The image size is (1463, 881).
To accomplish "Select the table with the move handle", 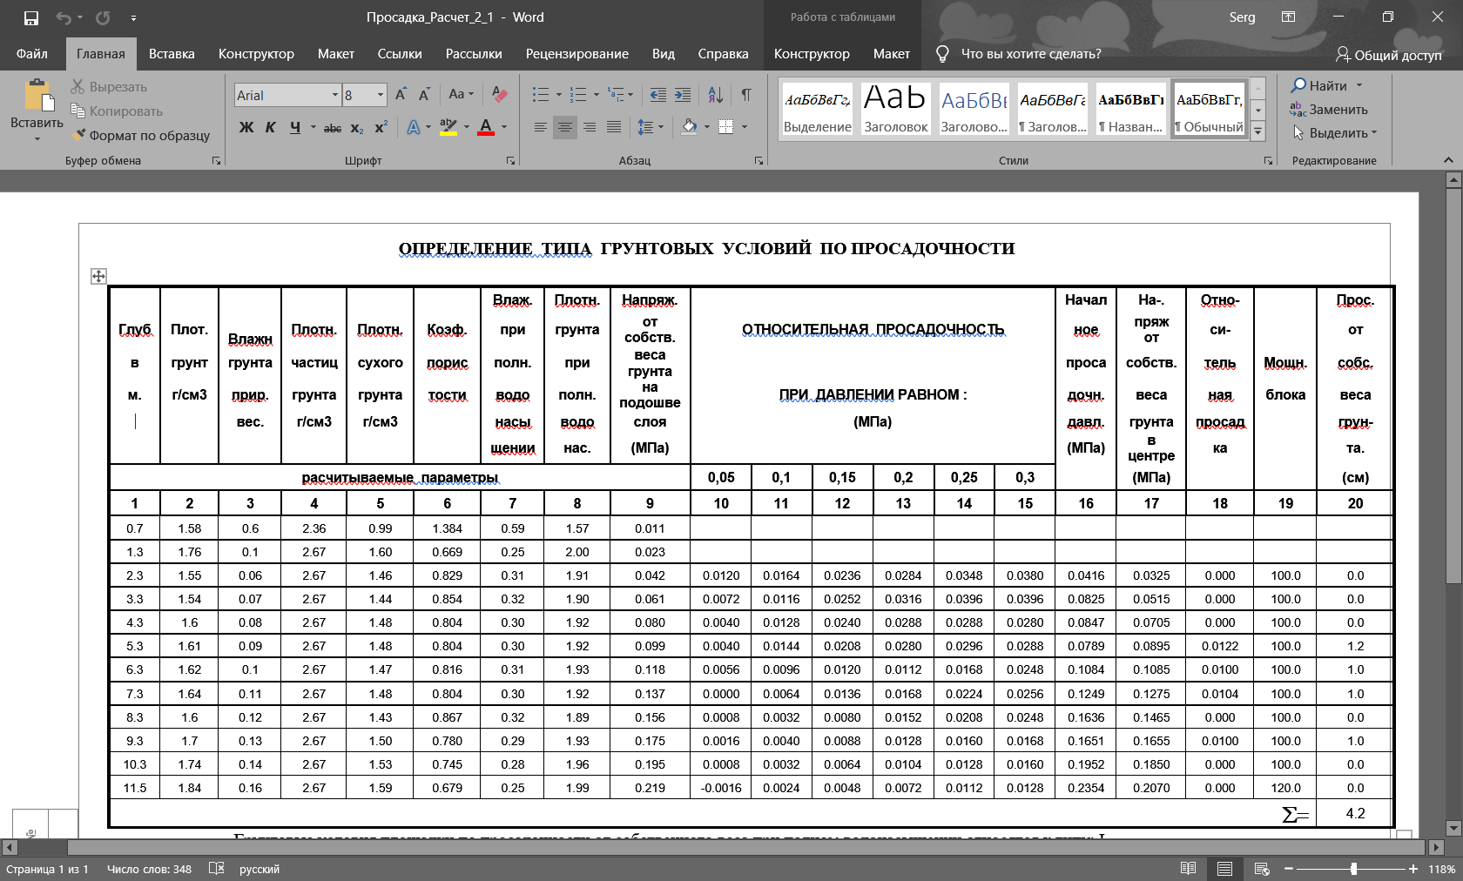I will tap(98, 276).
